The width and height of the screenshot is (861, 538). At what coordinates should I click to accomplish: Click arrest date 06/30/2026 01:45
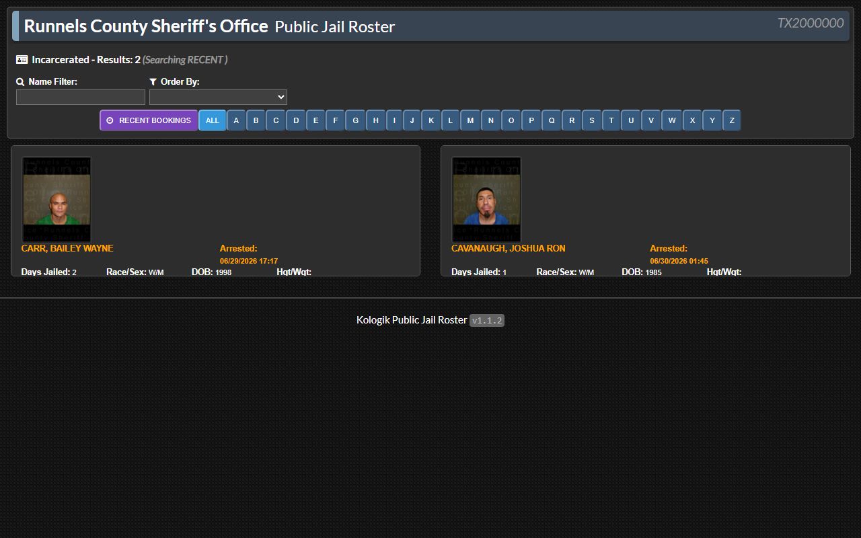click(x=679, y=261)
